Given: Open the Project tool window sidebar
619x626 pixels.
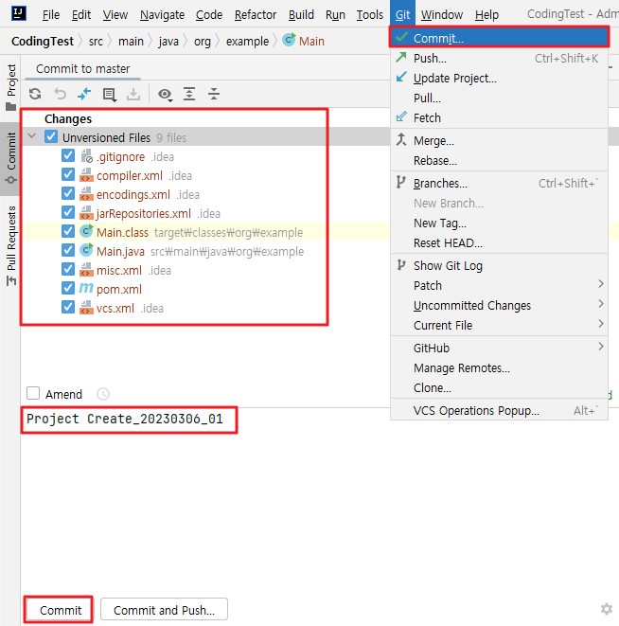Looking at the screenshot, I should (10, 87).
